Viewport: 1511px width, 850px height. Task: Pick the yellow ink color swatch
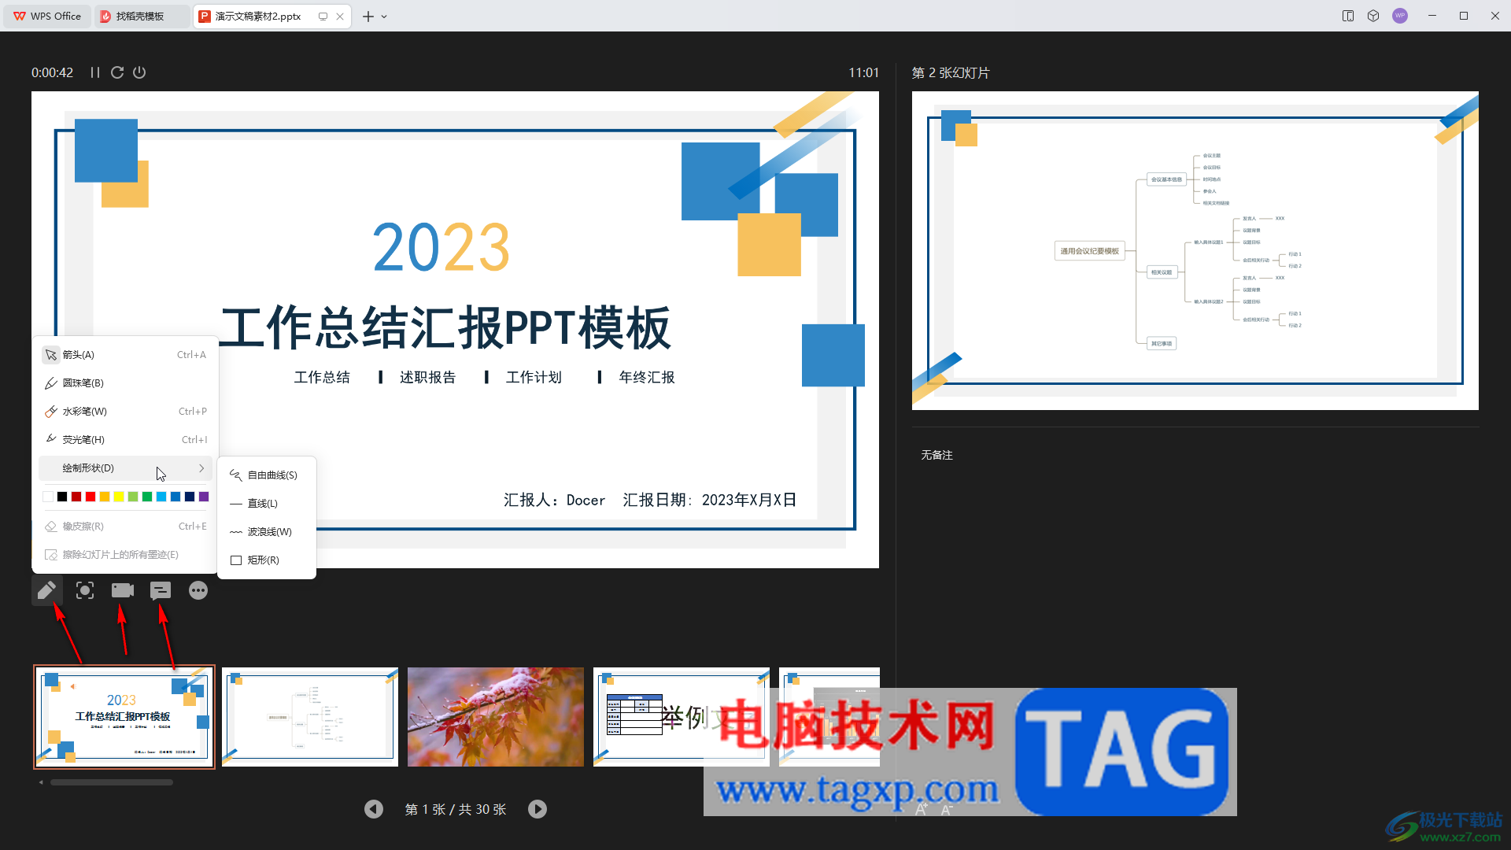pyautogui.click(x=119, y=497)
